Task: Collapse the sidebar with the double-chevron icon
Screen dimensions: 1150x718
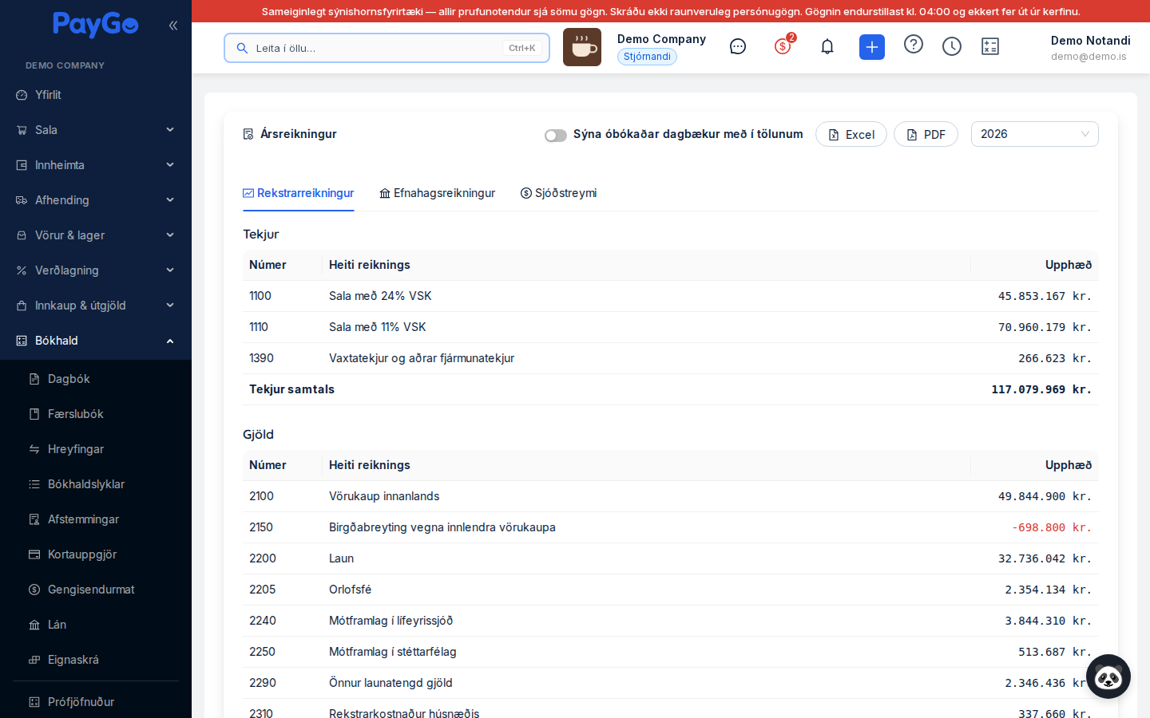Action: pos(173,26)
